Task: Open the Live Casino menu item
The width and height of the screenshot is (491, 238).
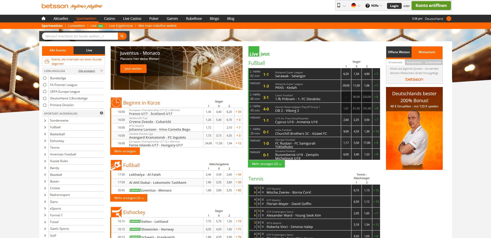Action: (132, 19)
